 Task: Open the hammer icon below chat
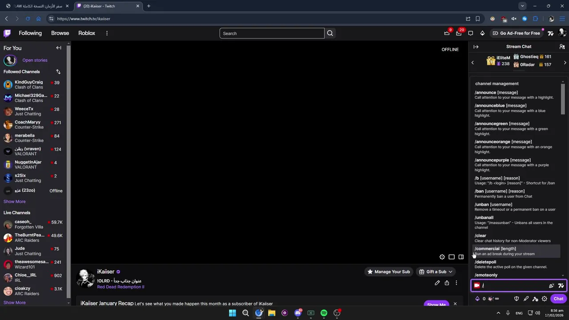(535, 299)
